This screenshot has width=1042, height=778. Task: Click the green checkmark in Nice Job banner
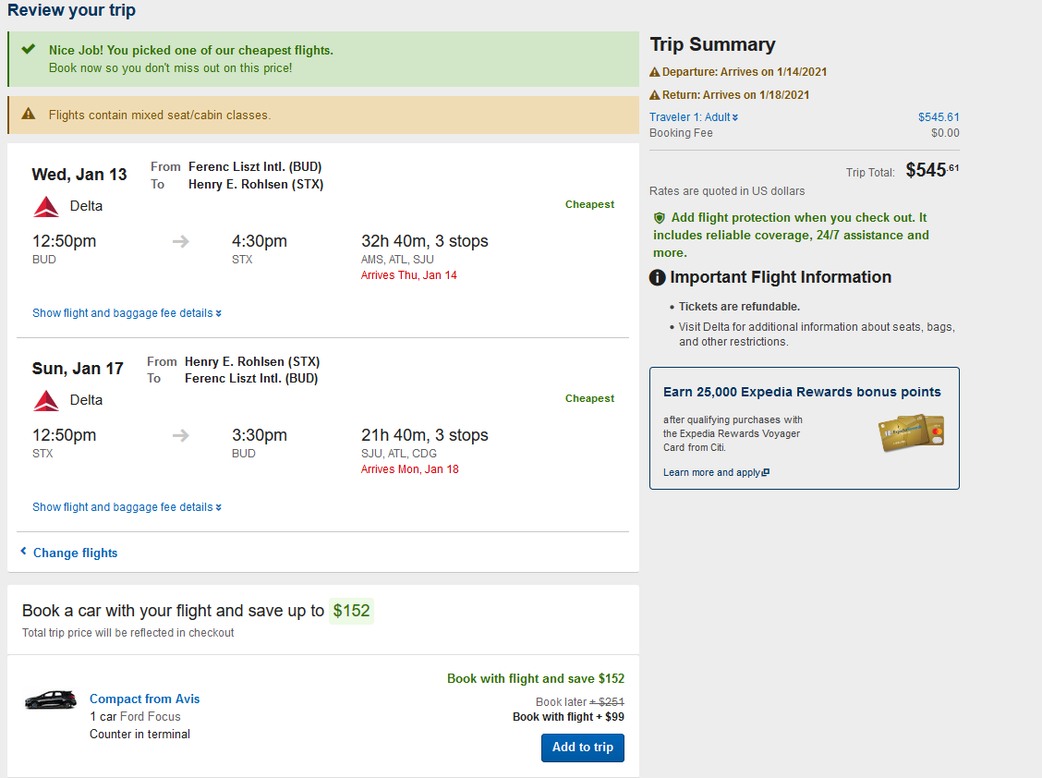point(29,50)
